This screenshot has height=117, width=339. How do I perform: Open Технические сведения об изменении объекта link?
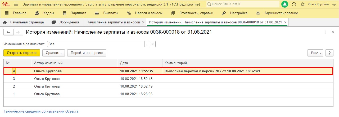pos(41,111)
